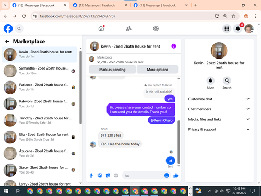Image resolution: width=261 pixels, height=196 pixels.
Task: Open Rakwon conversation in list
Action: tap(40, 104)
